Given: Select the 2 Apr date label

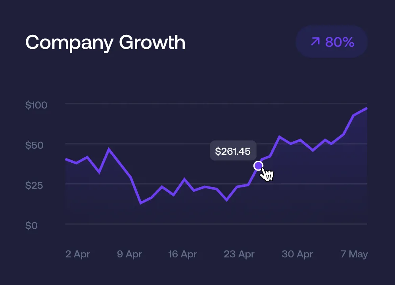Looking at the screenshot, I should pyautogui.click(x=78, y=254).
